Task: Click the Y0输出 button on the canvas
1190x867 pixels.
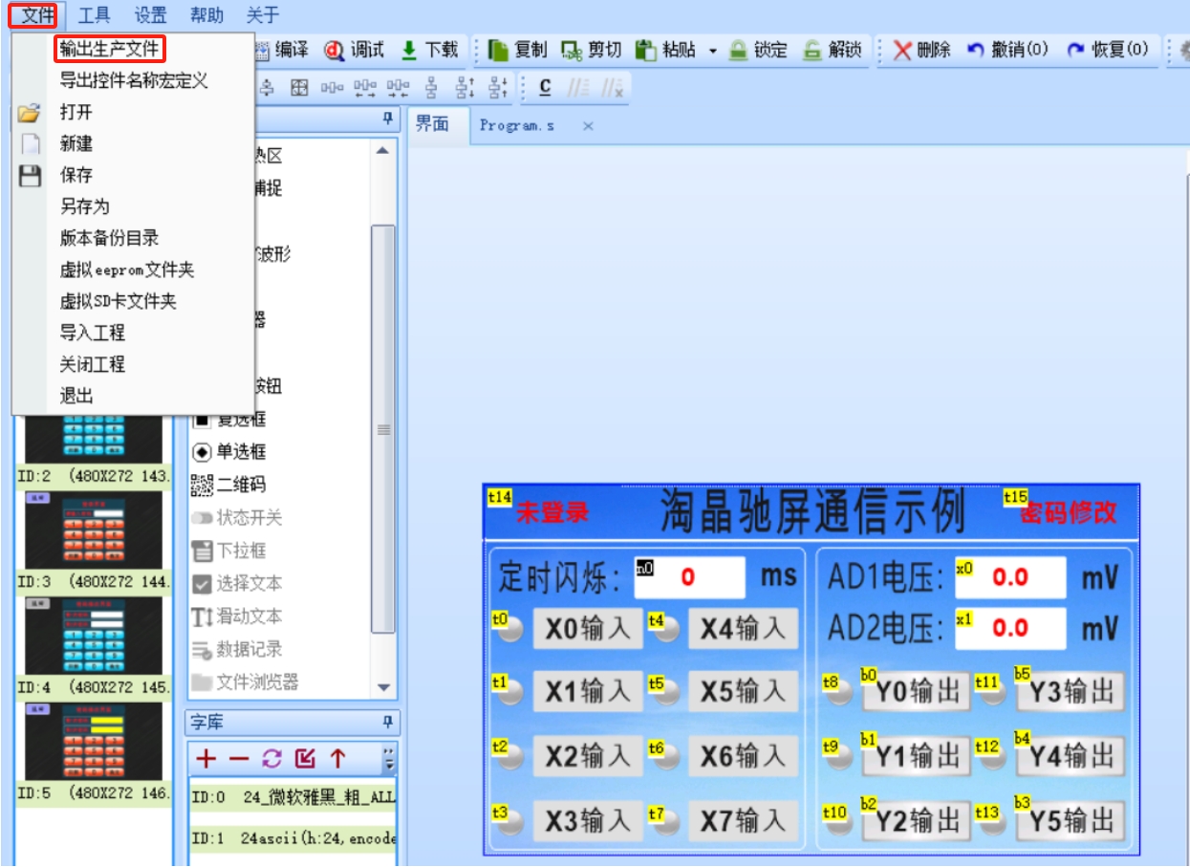Action: click(917, 692)
